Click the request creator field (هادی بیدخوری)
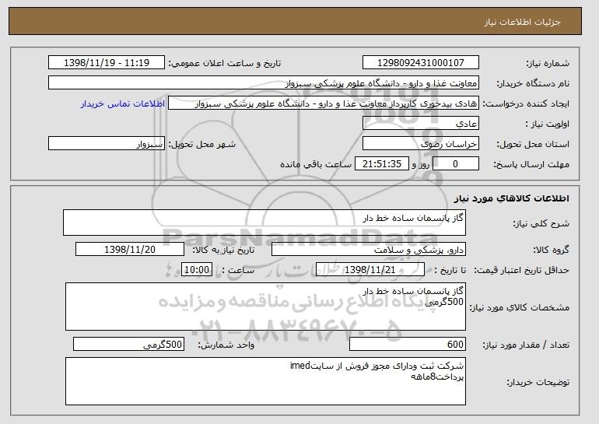 (324, 103)
